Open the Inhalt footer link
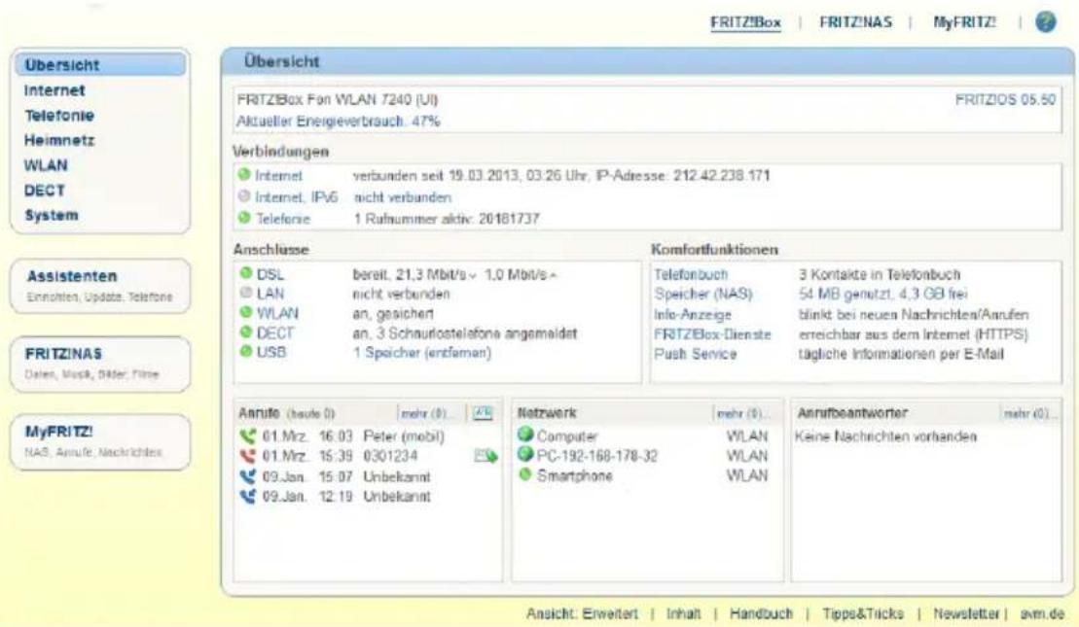Viewport: 1079px width, 627px height. (x=683, y=612)
